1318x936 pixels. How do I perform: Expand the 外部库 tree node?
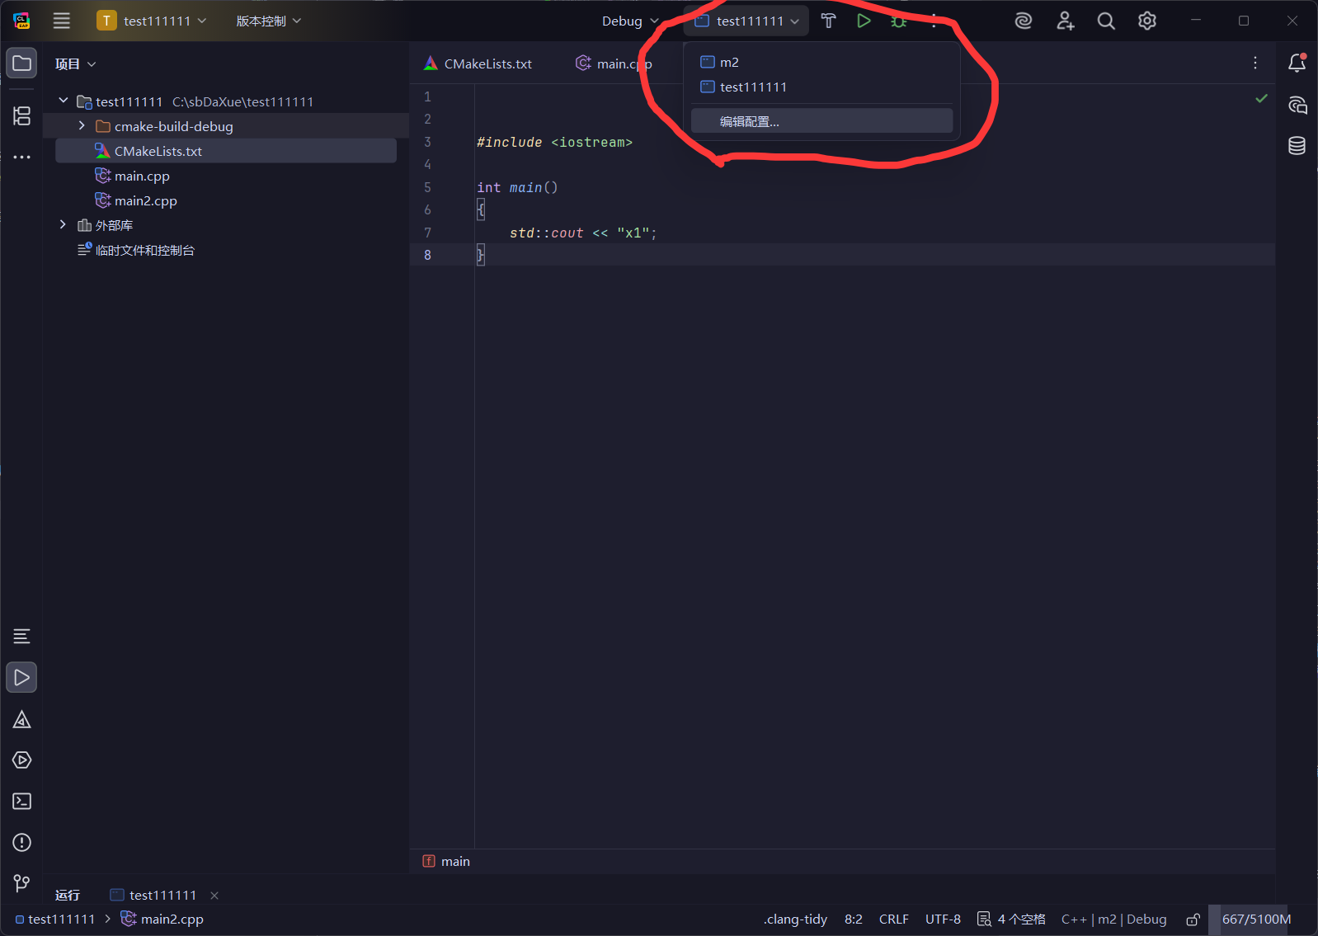[x=63, y=225]
